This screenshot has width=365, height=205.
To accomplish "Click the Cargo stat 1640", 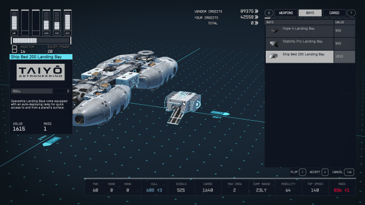I will tap(208, 190).
